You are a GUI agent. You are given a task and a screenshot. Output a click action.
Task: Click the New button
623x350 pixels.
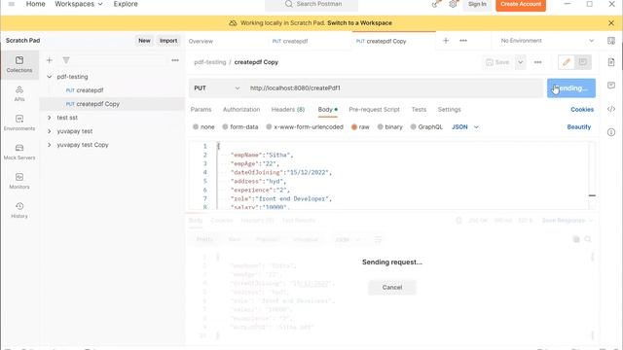point(144,41)
